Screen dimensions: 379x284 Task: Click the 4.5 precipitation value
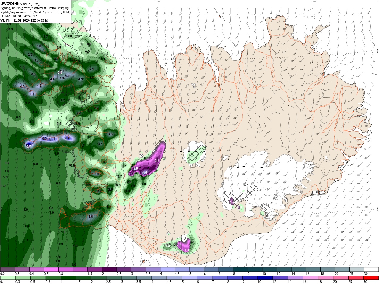pyautogui.click(x=67, y=76)
